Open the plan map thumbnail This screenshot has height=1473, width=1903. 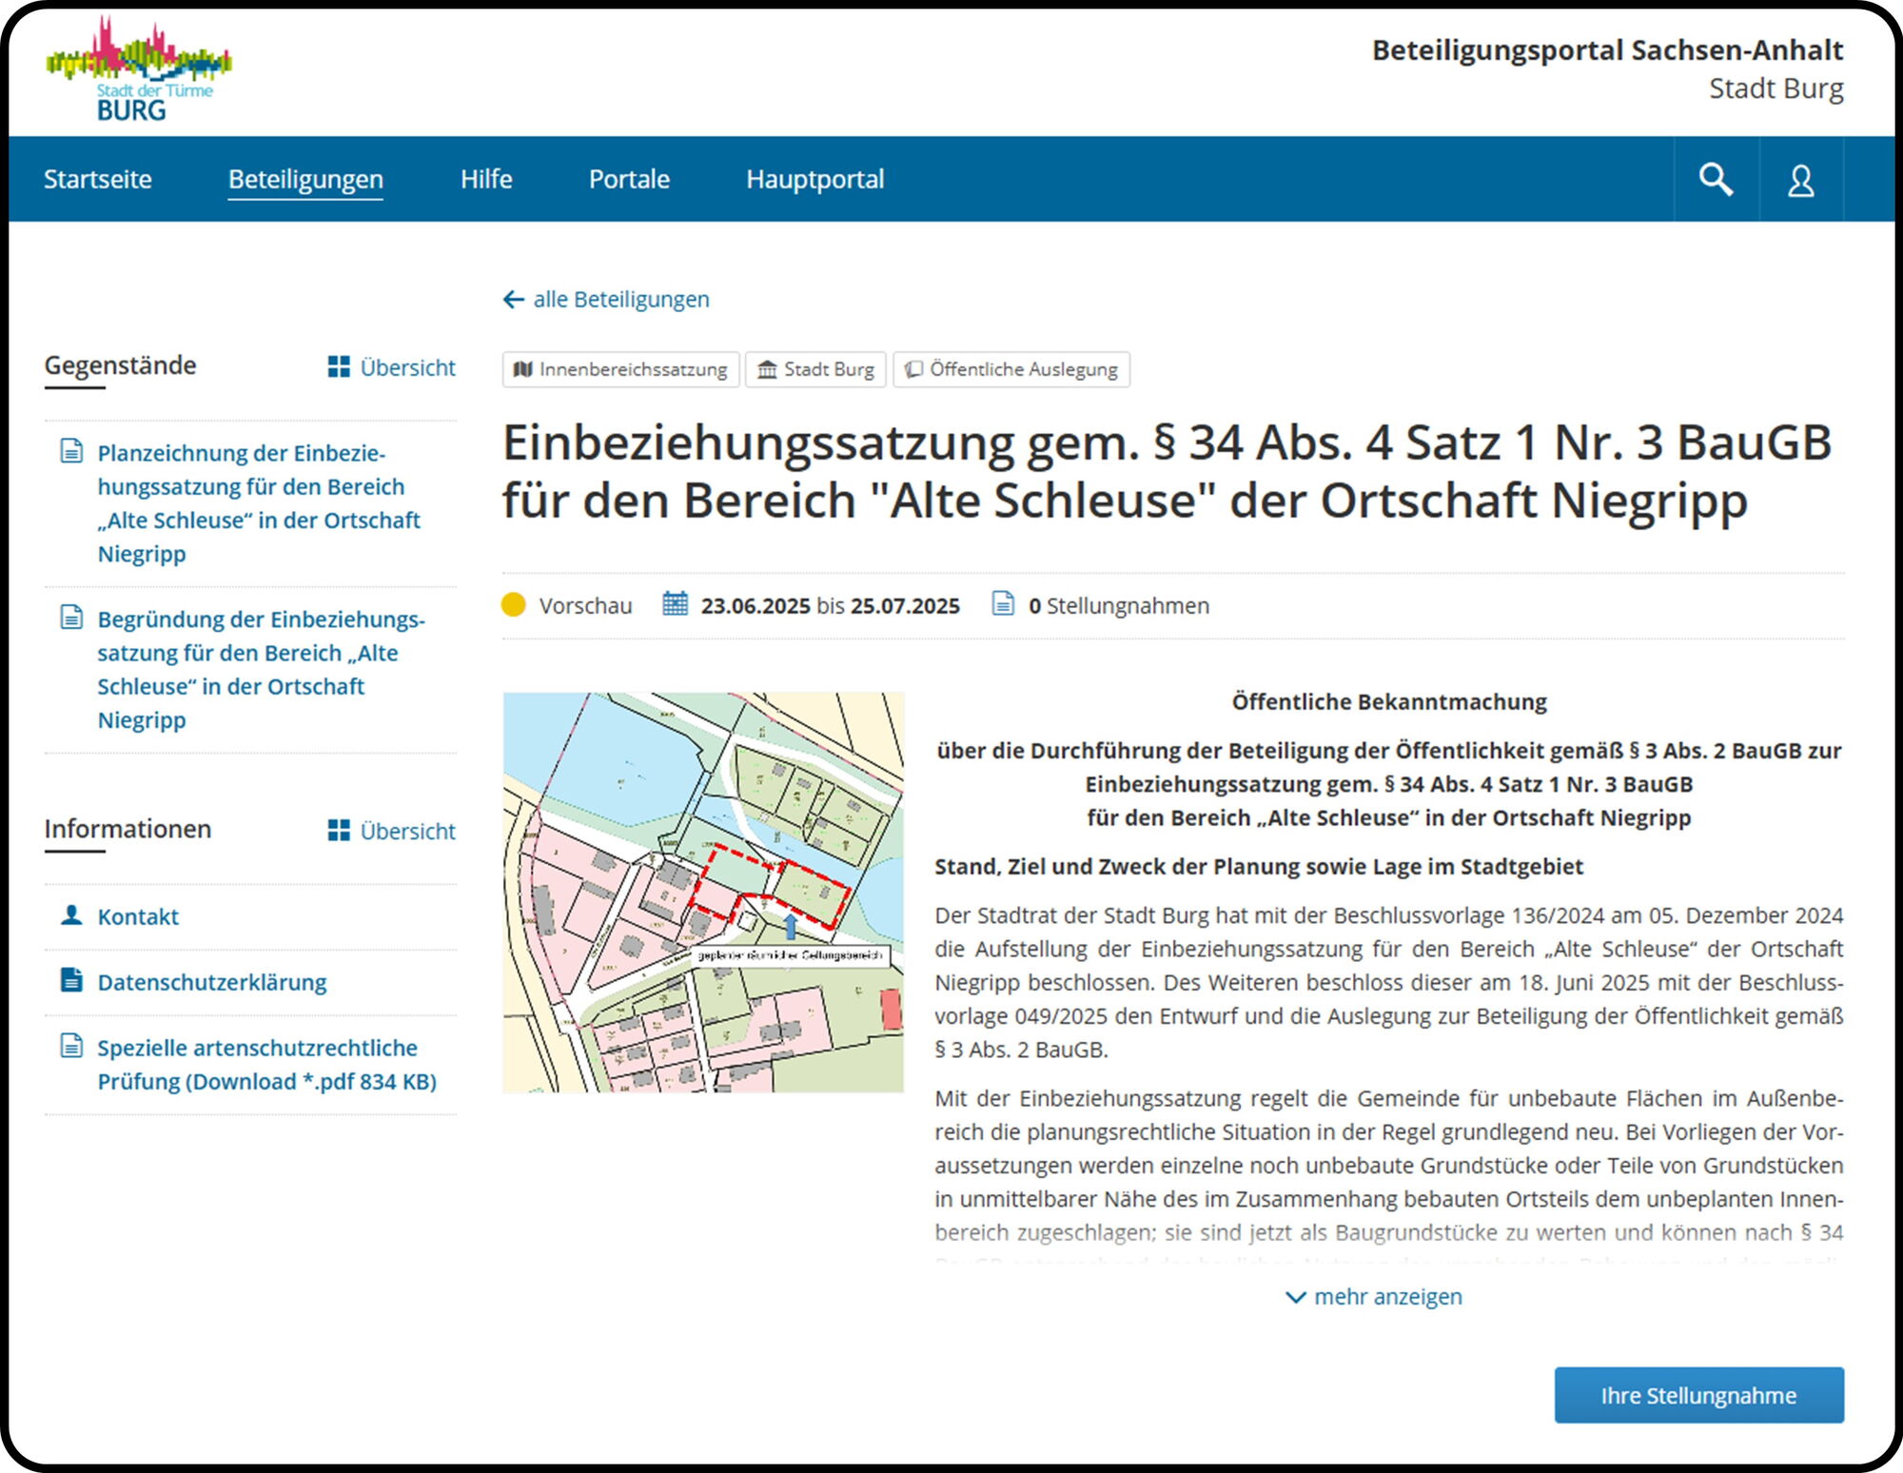[x=703, y=893]
